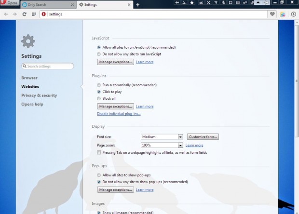Close the Only Search tab
299x214 pixels.
72,4
